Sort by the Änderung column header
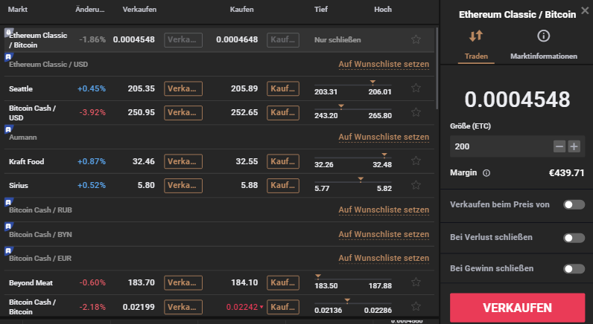The image size is (593, 324). point(90,9)
